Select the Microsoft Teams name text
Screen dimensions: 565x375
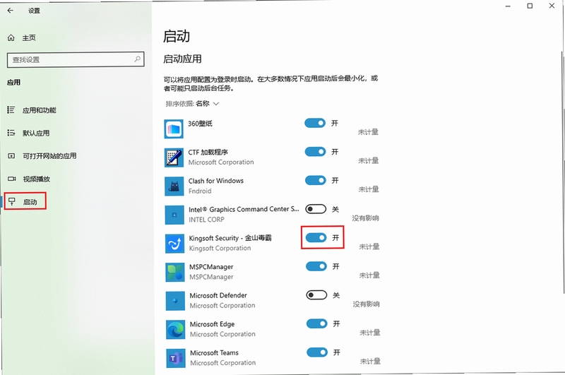215,352
